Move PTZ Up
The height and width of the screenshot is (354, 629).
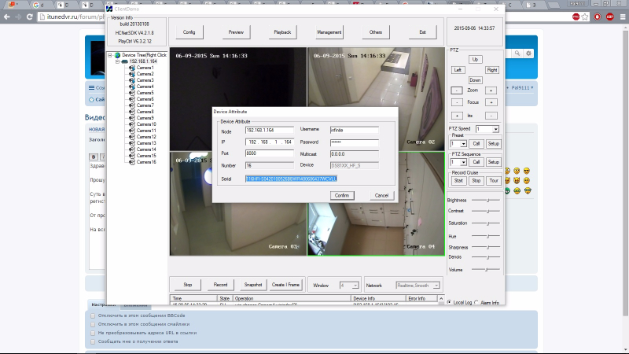click(475, 60)
